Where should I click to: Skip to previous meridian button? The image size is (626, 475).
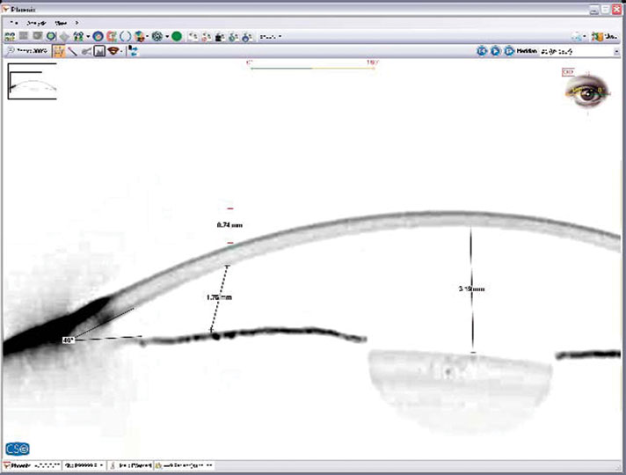point(482,52)
